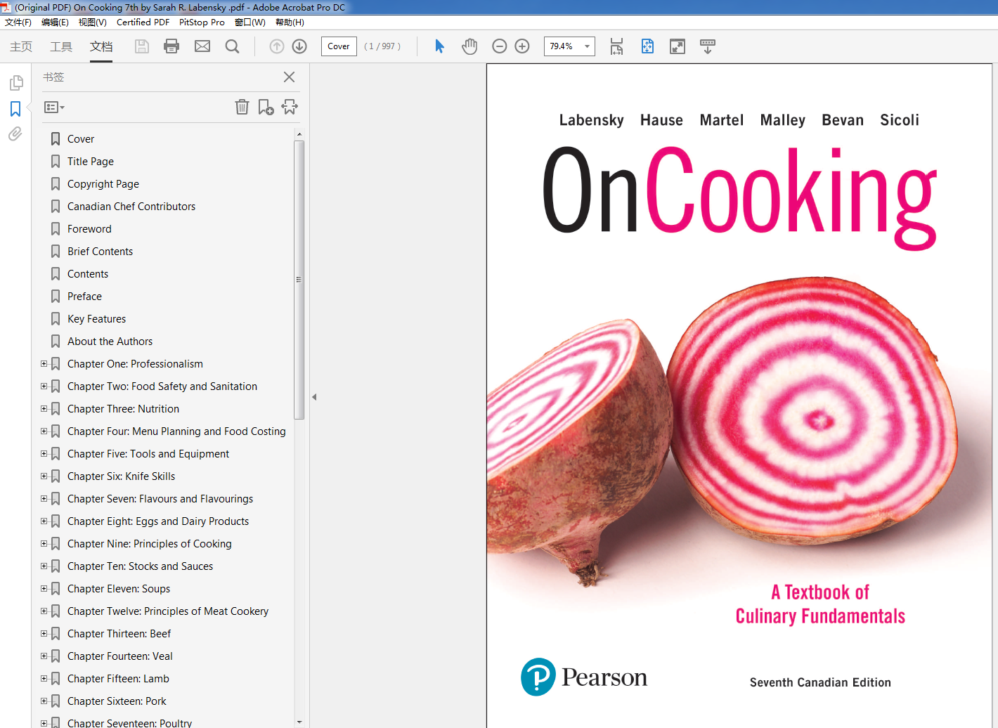This screenshot has height=728, width=998.
Task: Open the 窗口(W) menu
Action: 250,22
